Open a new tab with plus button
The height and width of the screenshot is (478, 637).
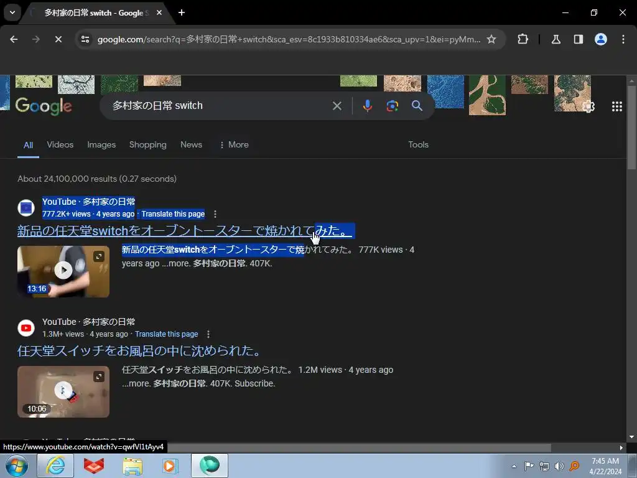click(x=182, y=12)
